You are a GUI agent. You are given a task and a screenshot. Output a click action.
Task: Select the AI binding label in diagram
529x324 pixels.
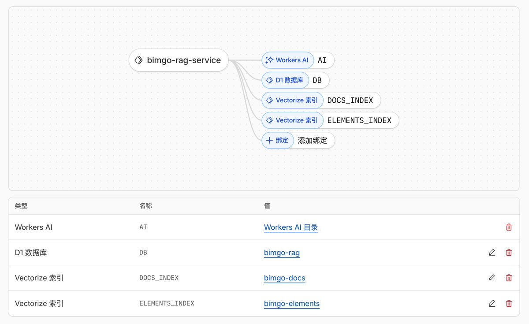pos(322,60)
